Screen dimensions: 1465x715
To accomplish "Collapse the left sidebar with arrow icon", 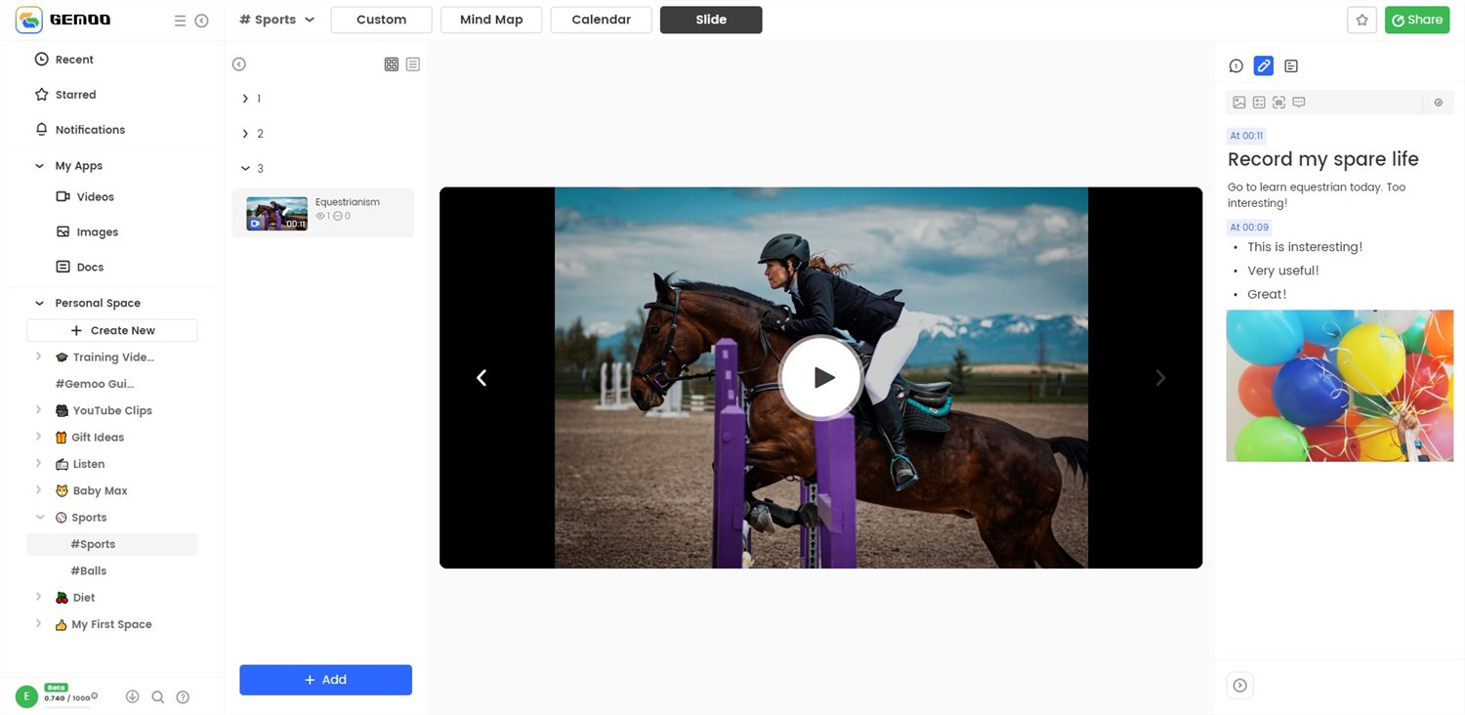I will click(x=201, y=21).
